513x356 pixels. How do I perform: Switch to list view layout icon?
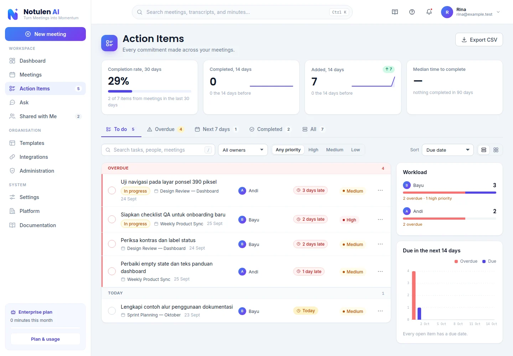click(484, 150)
